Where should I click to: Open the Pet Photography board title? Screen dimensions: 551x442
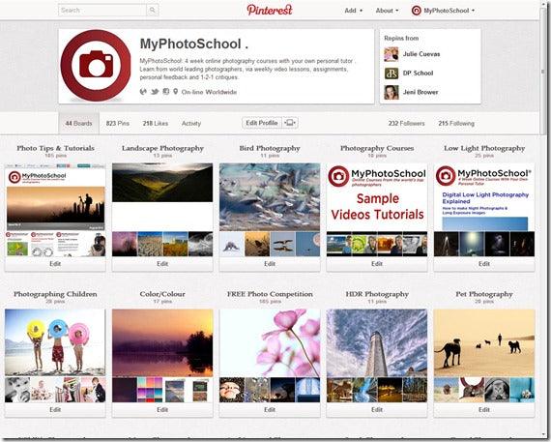click(484, 294)
